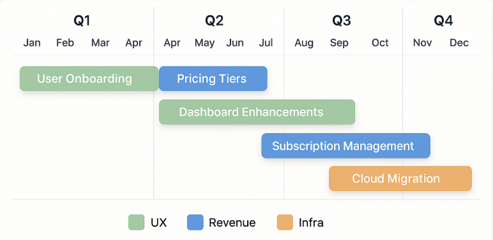Open the Dashboard Enhancements bar

(257, 112)
